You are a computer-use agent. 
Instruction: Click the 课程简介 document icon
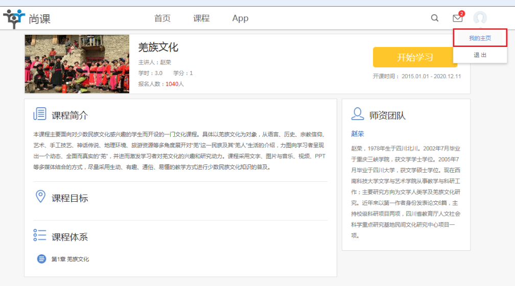[40, 114]
